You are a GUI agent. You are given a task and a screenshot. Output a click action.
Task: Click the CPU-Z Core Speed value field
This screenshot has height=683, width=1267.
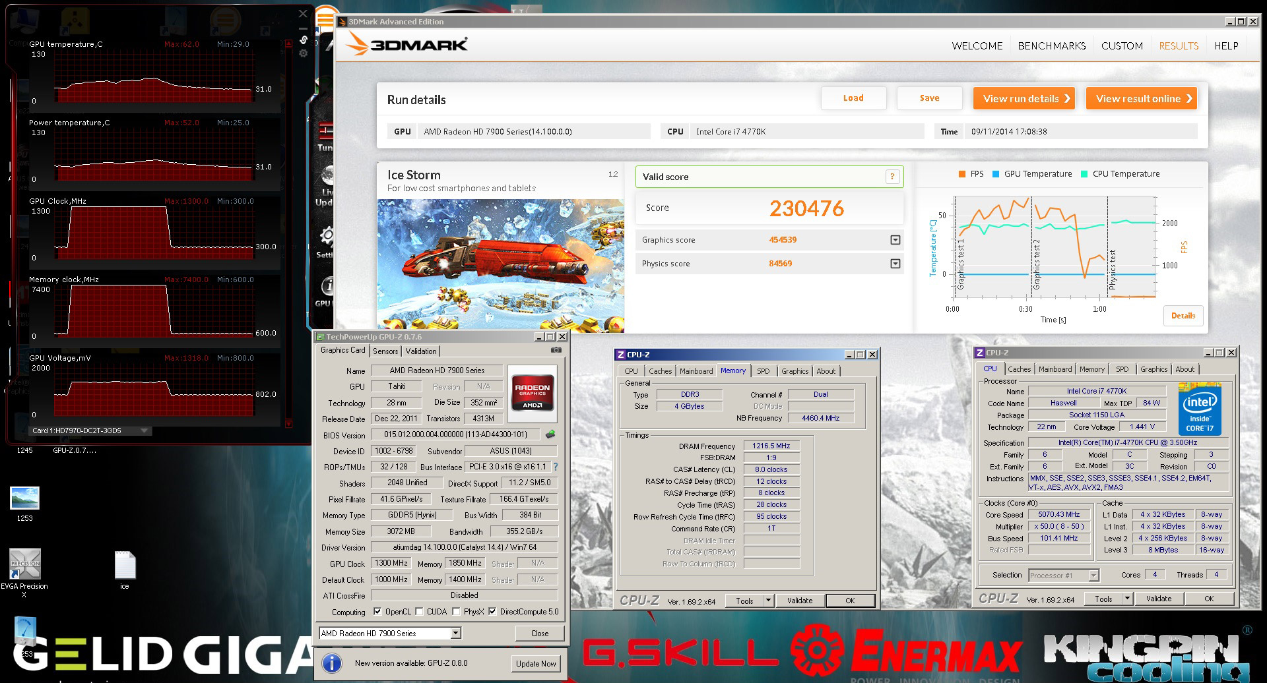[1058, 515]
